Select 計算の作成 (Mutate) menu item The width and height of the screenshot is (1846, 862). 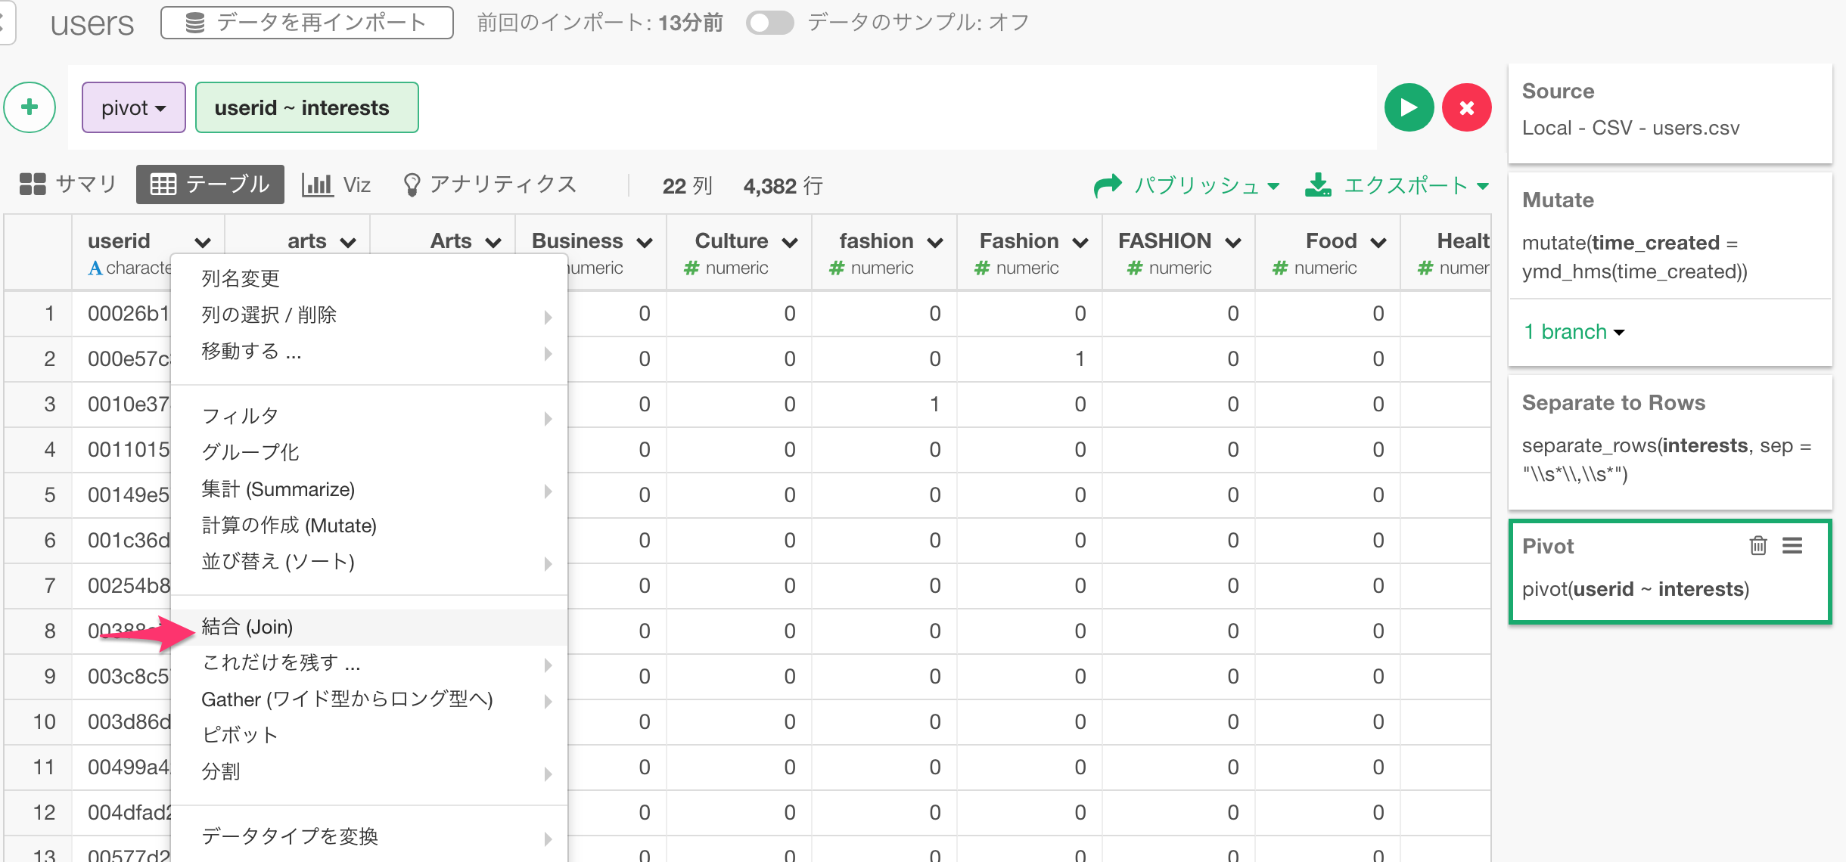coord(369,526)
